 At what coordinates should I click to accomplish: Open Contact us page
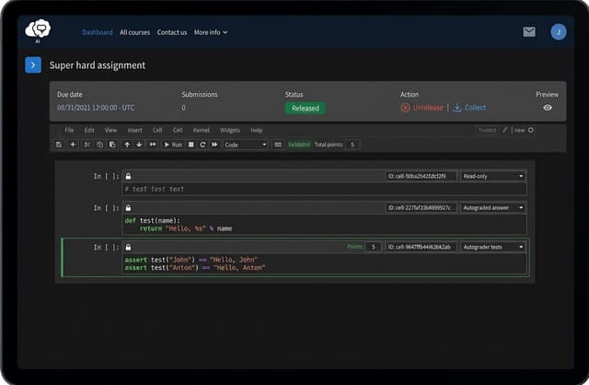172,32
